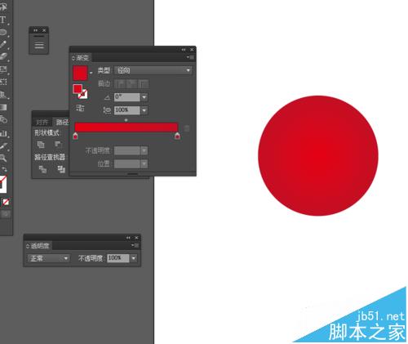Select the Free Transform tool in toolbar
The width and height of the screenshot is (408, 344).
(x=3, y=82)
